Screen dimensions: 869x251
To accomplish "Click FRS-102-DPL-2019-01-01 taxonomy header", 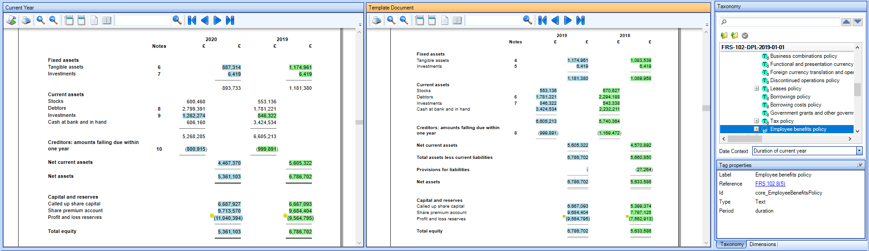I will click(787, 47).
